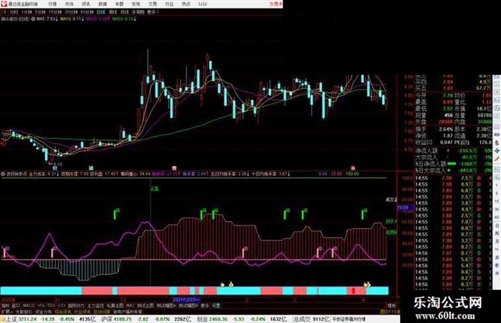This screenshot has width=501, height=323.
Task: Click the 年 period shortcut in right sidebar
Action: tap(497, 274)
